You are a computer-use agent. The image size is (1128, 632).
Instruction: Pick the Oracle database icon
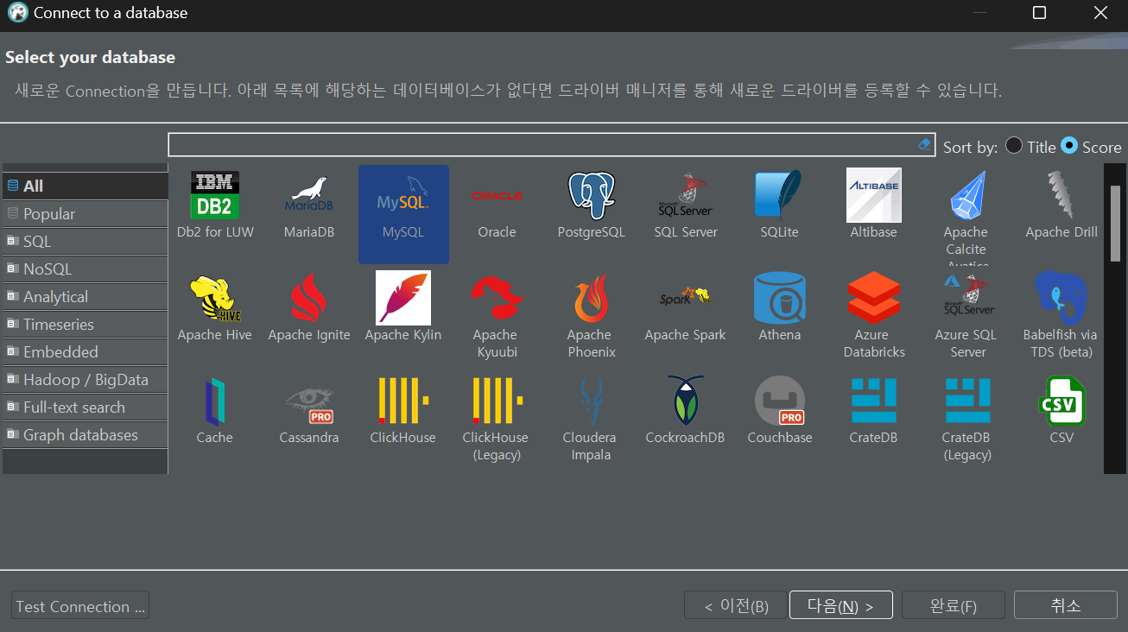[497, 196]
